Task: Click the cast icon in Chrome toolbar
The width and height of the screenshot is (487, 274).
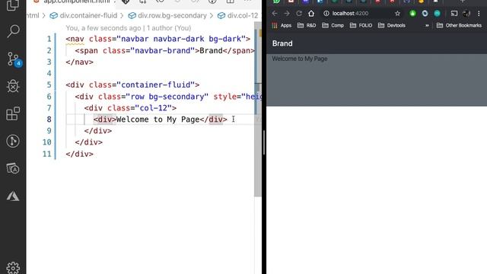Action: [454, 14]
